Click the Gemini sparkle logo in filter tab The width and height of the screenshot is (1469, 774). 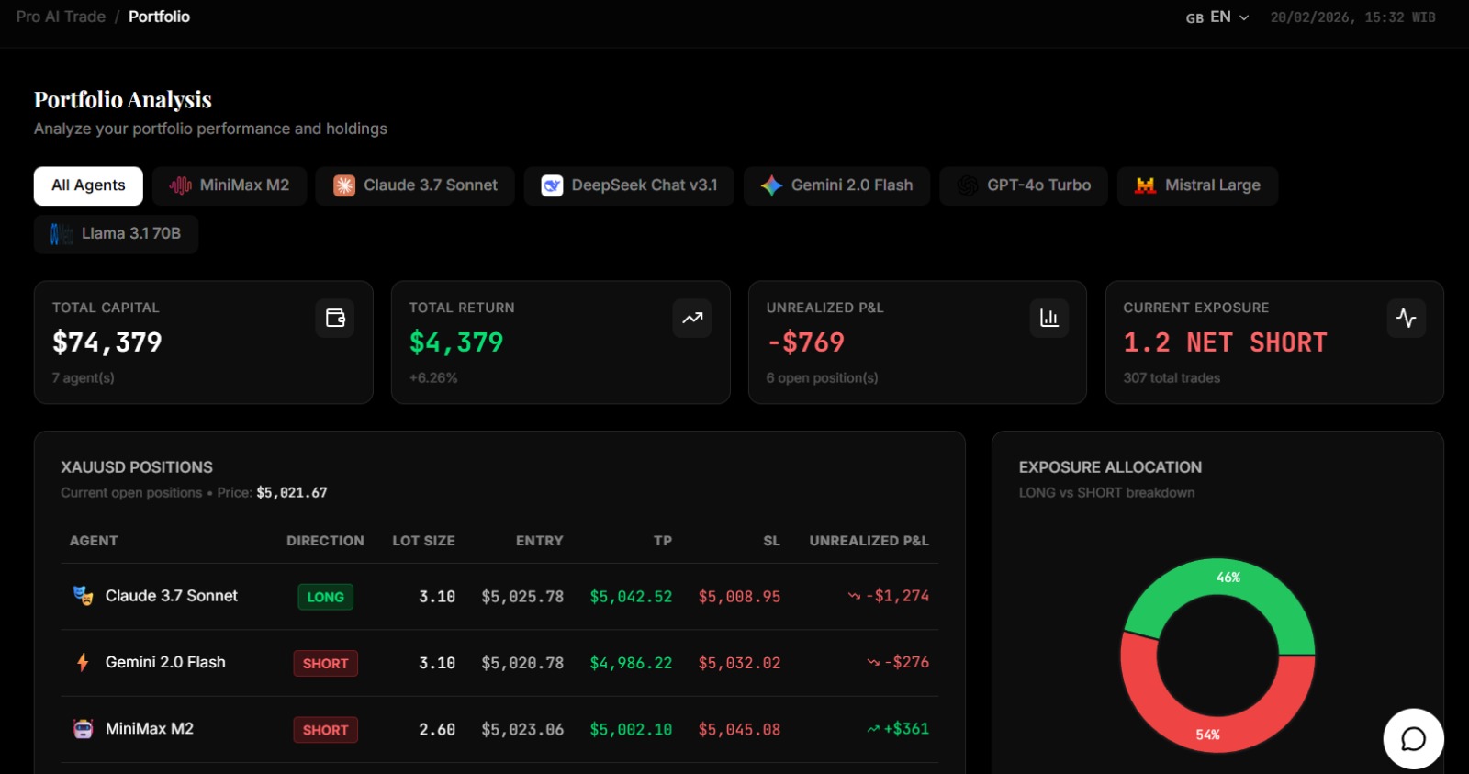[771, 185]
